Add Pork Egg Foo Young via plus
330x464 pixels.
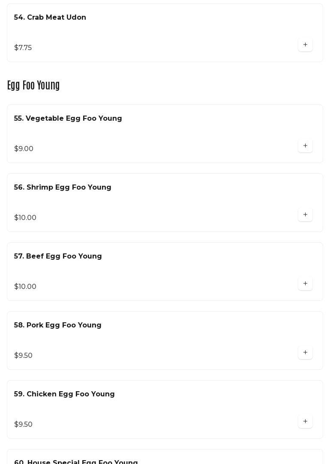point(305,352)
